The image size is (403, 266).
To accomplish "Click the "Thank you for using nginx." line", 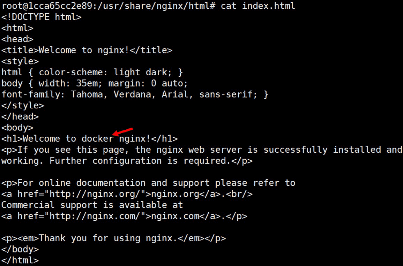I will 113,238.
